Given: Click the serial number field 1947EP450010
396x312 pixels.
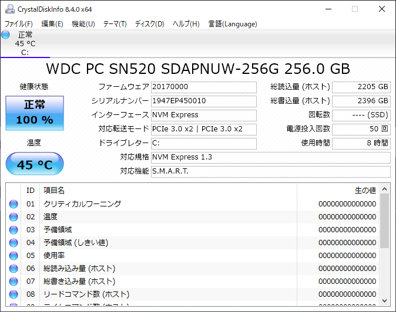Looking at the screenshot, I should 204,101.
